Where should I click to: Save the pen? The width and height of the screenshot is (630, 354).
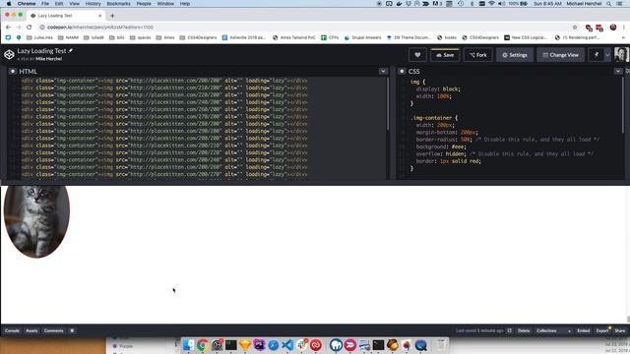[x=445, y=55]
